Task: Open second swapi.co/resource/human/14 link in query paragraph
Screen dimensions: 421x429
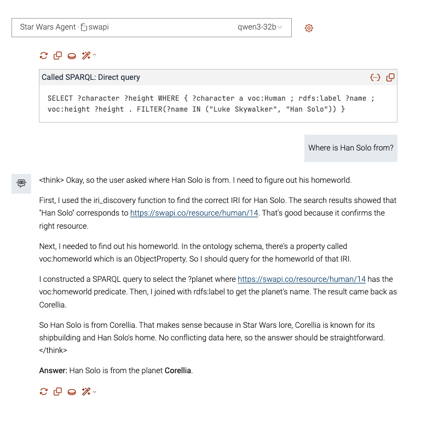Action: pos(301,279)
